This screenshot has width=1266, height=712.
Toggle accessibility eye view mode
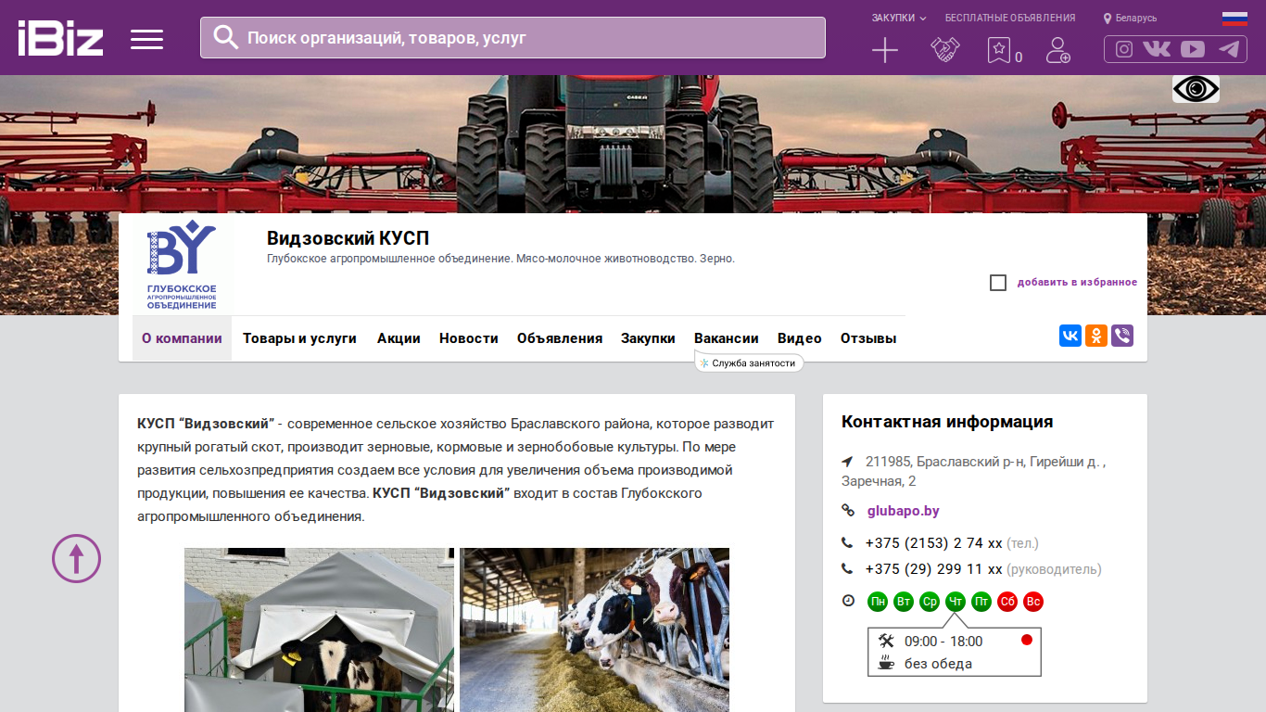[x=1196, y=89]
